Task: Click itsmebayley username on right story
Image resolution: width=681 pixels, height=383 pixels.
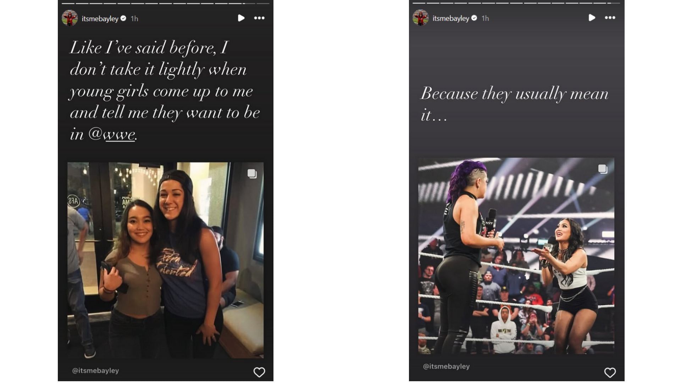Action: (x=451, y=18)
